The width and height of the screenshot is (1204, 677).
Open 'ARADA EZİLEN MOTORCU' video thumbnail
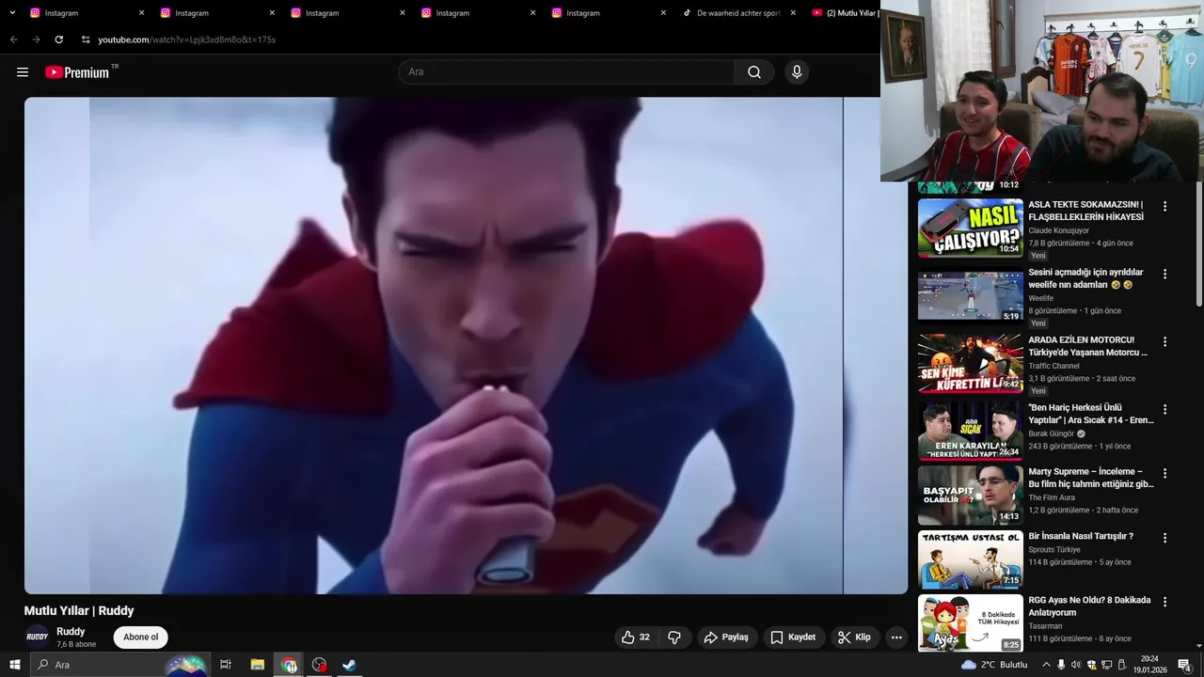coord(970,363)
